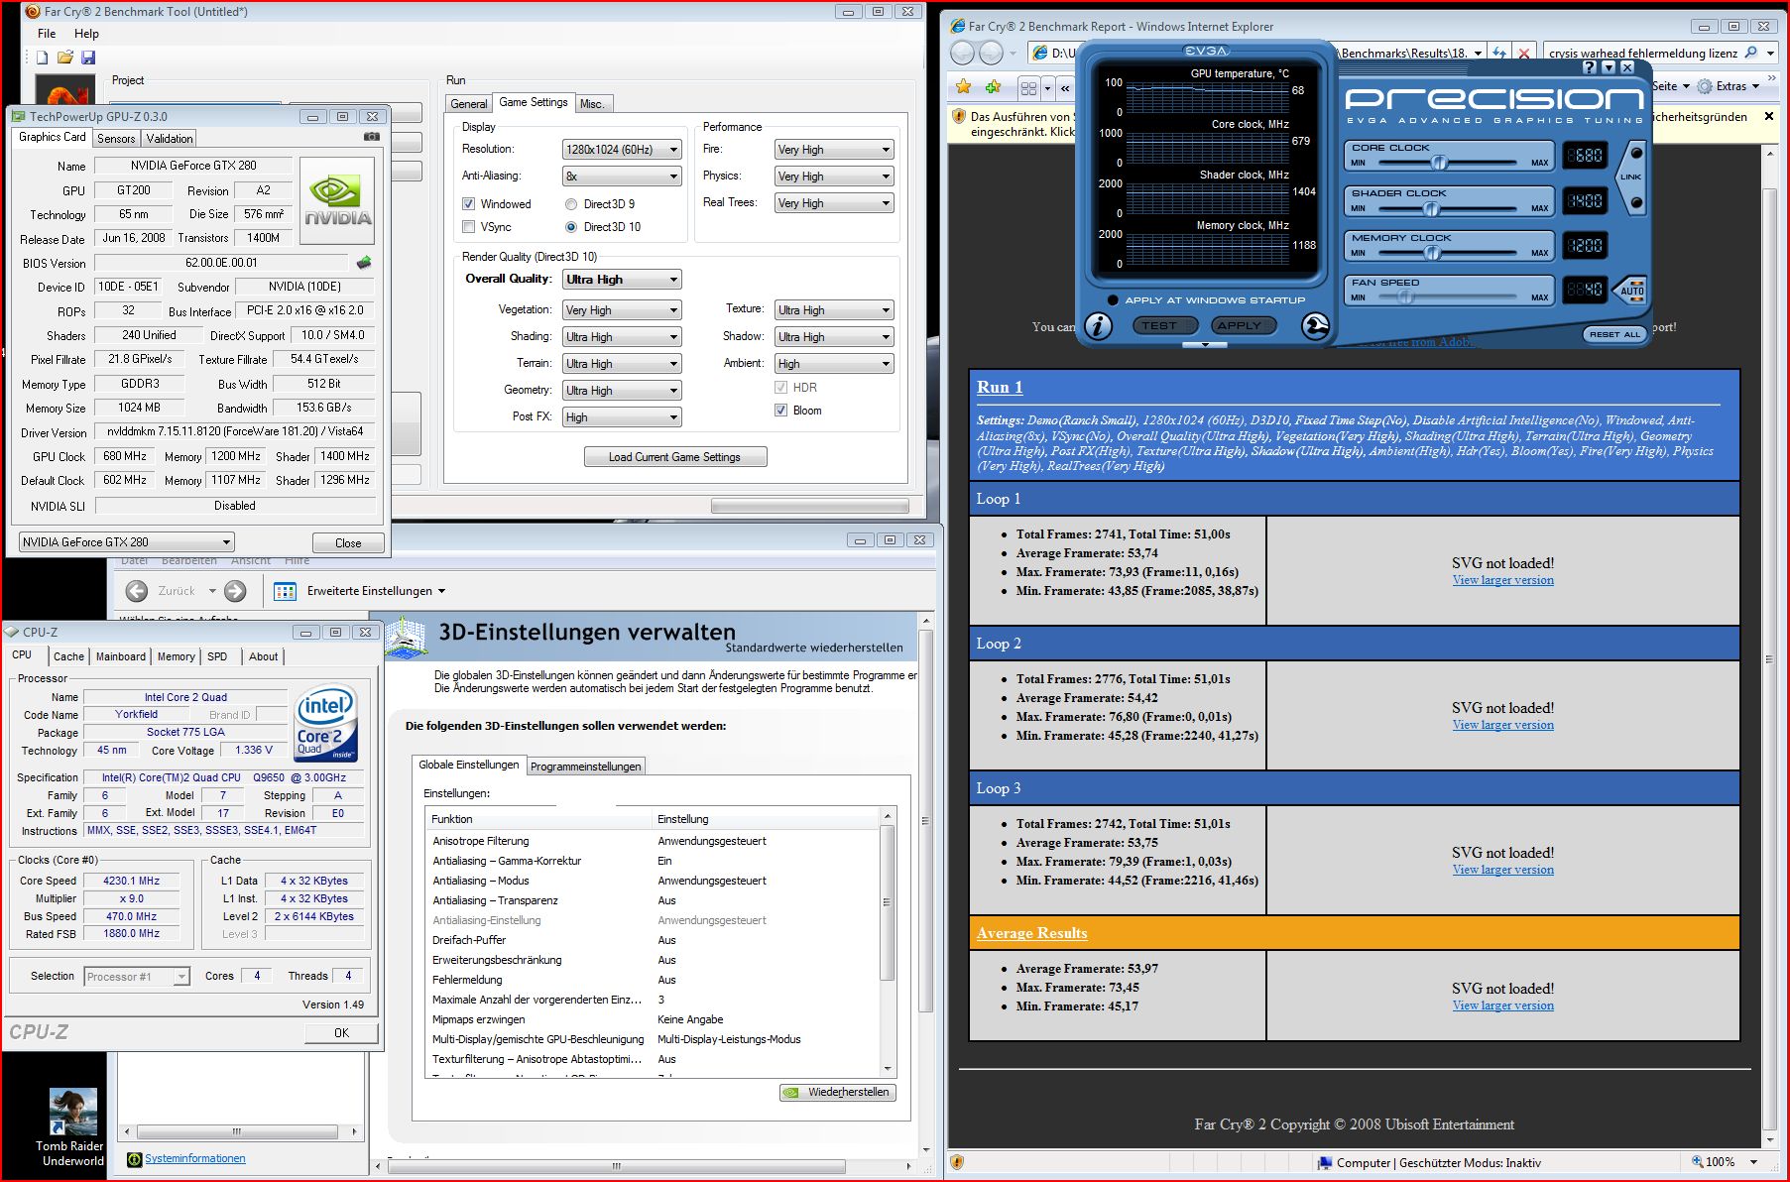Click the search magnifier icon in Internet Explorer
Viewport: 1790px width, 1182px height.
click(1750, 53)
